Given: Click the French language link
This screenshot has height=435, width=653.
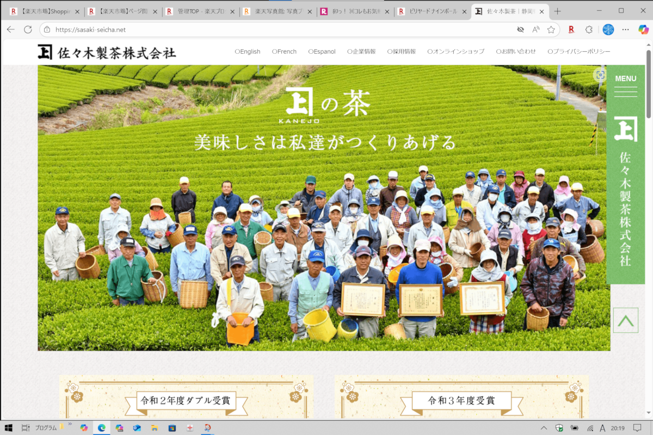Looking at the screenshot, I should (285, 52).
